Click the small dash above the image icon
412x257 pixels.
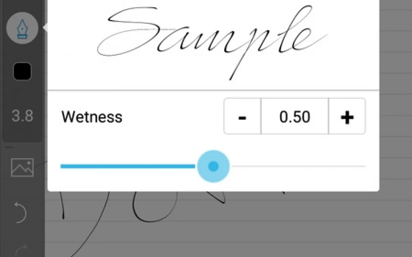tap(10, 147)
